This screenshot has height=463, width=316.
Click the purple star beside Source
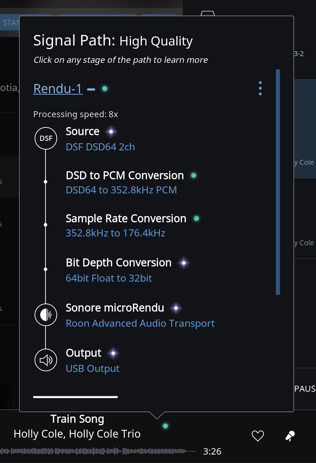tap(111, 132)
